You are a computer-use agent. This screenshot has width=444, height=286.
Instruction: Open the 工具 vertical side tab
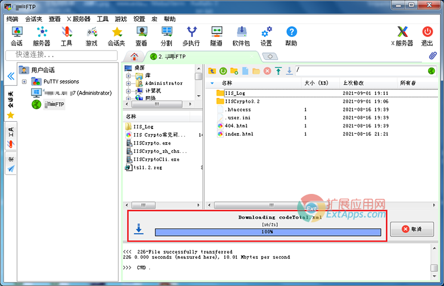click(x=11, y=137)
